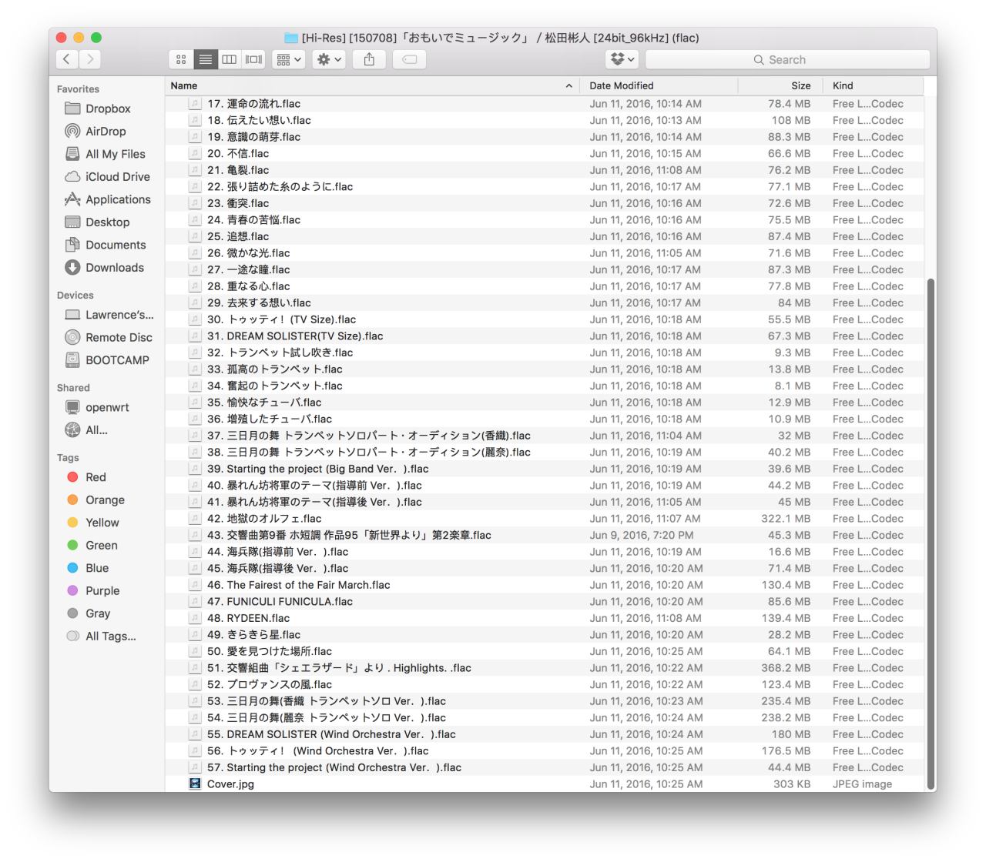
Task: Filter by the Blue tag
Action: click(97, 568)
